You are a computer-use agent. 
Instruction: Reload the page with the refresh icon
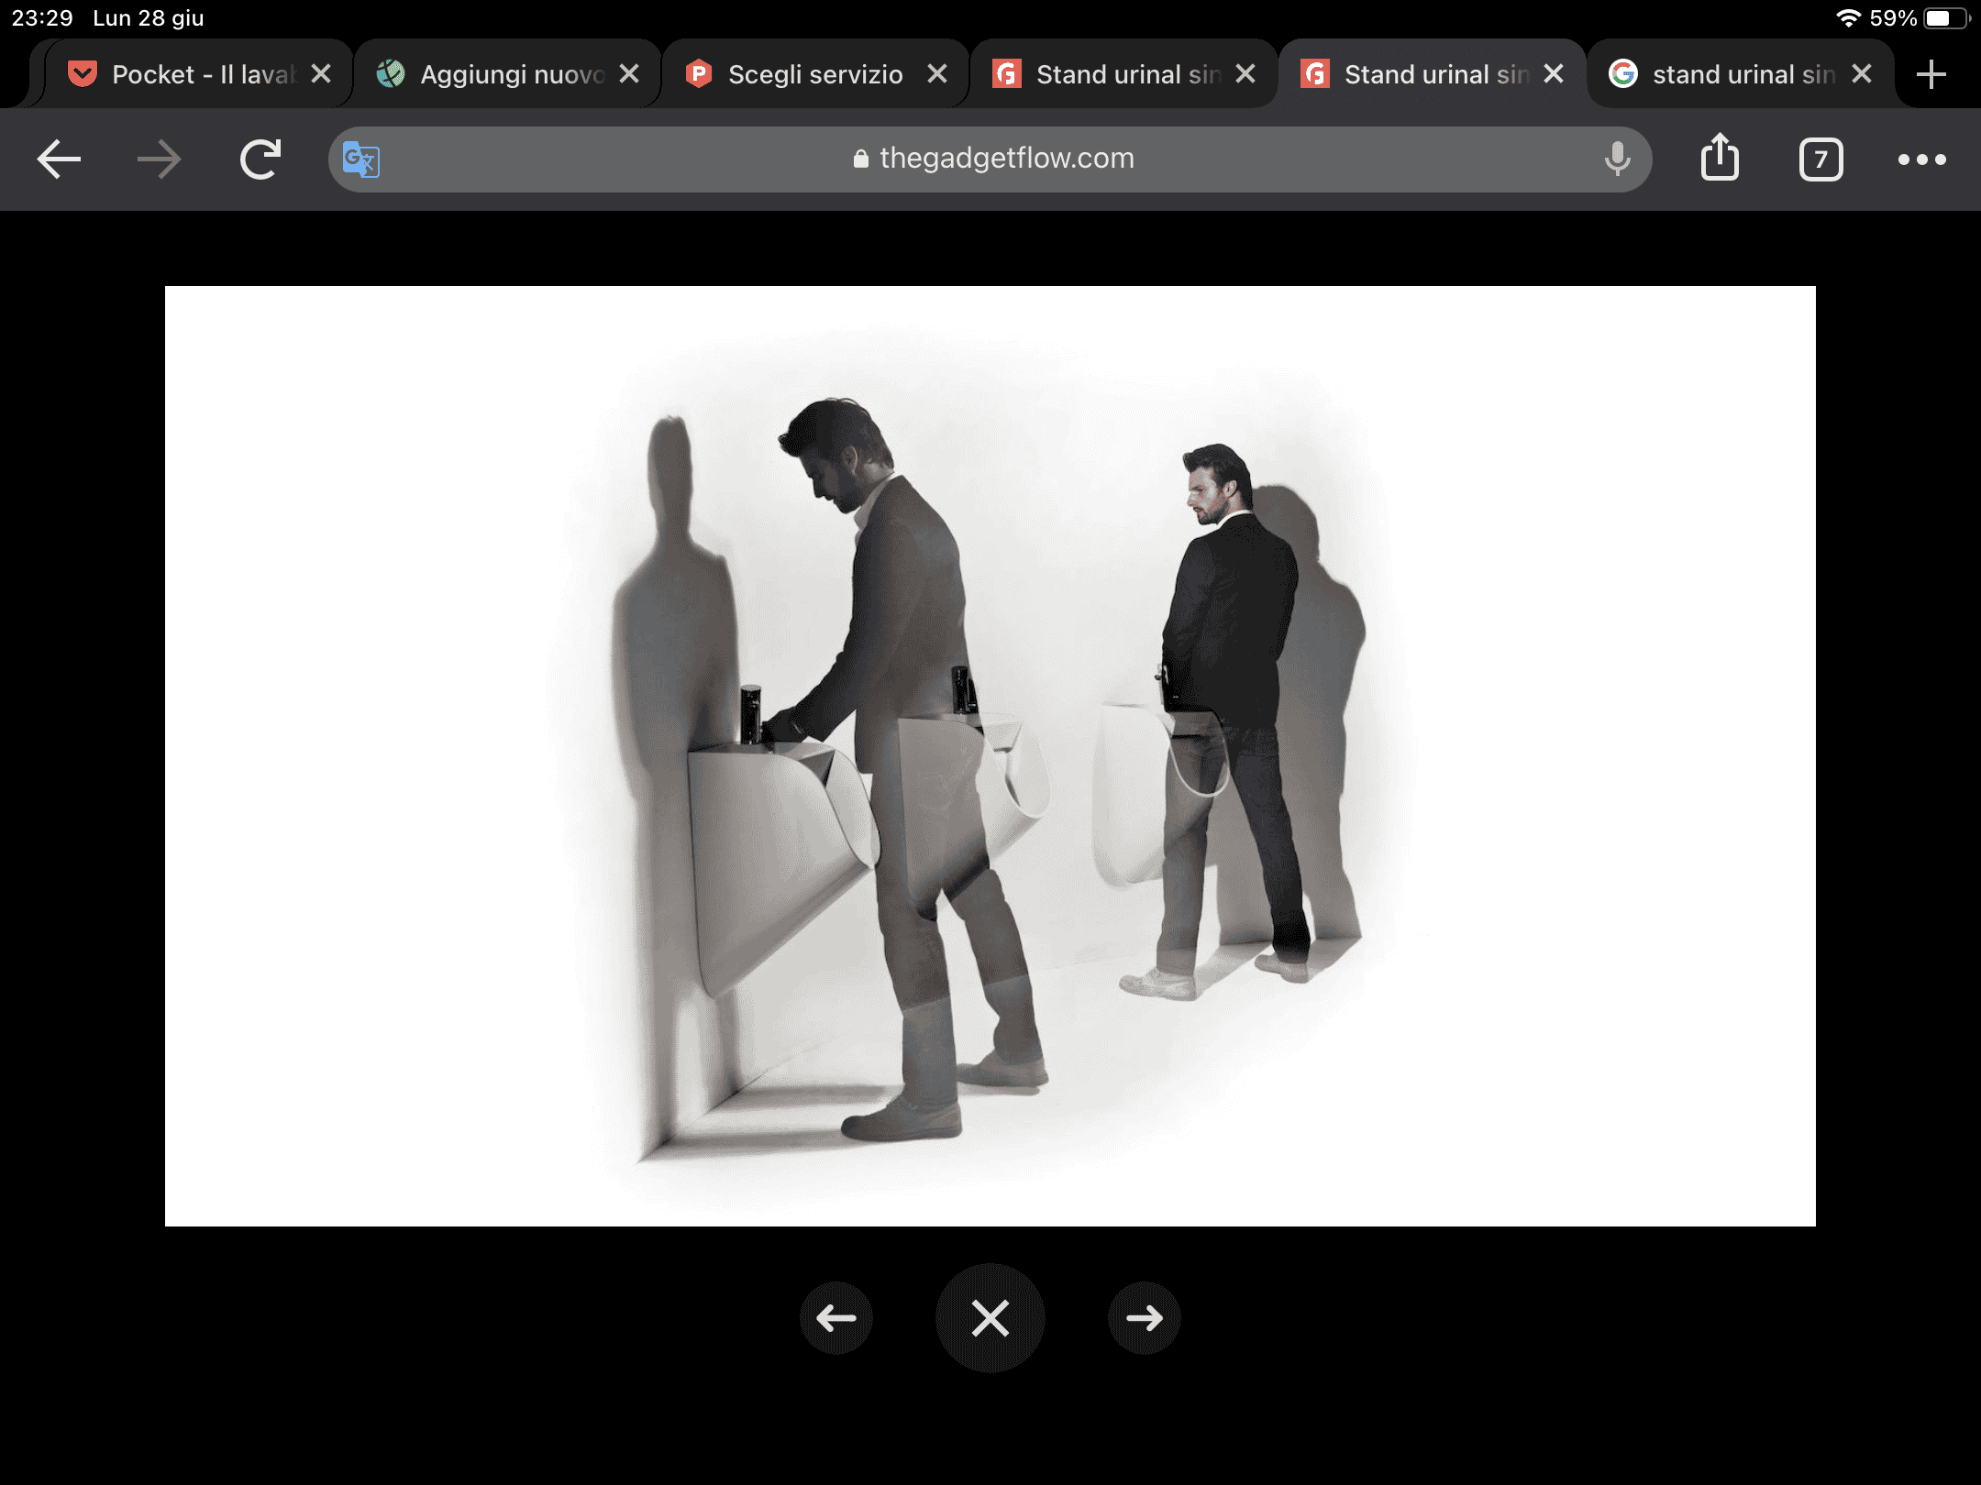pyautogui.click(x=260, y=159)
